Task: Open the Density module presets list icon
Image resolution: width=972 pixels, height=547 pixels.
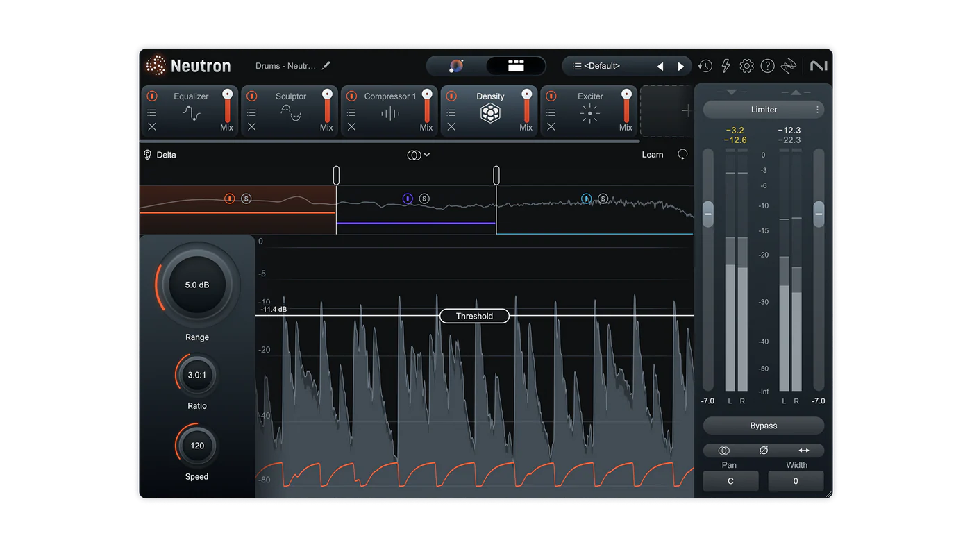Action: coord(451,112)
